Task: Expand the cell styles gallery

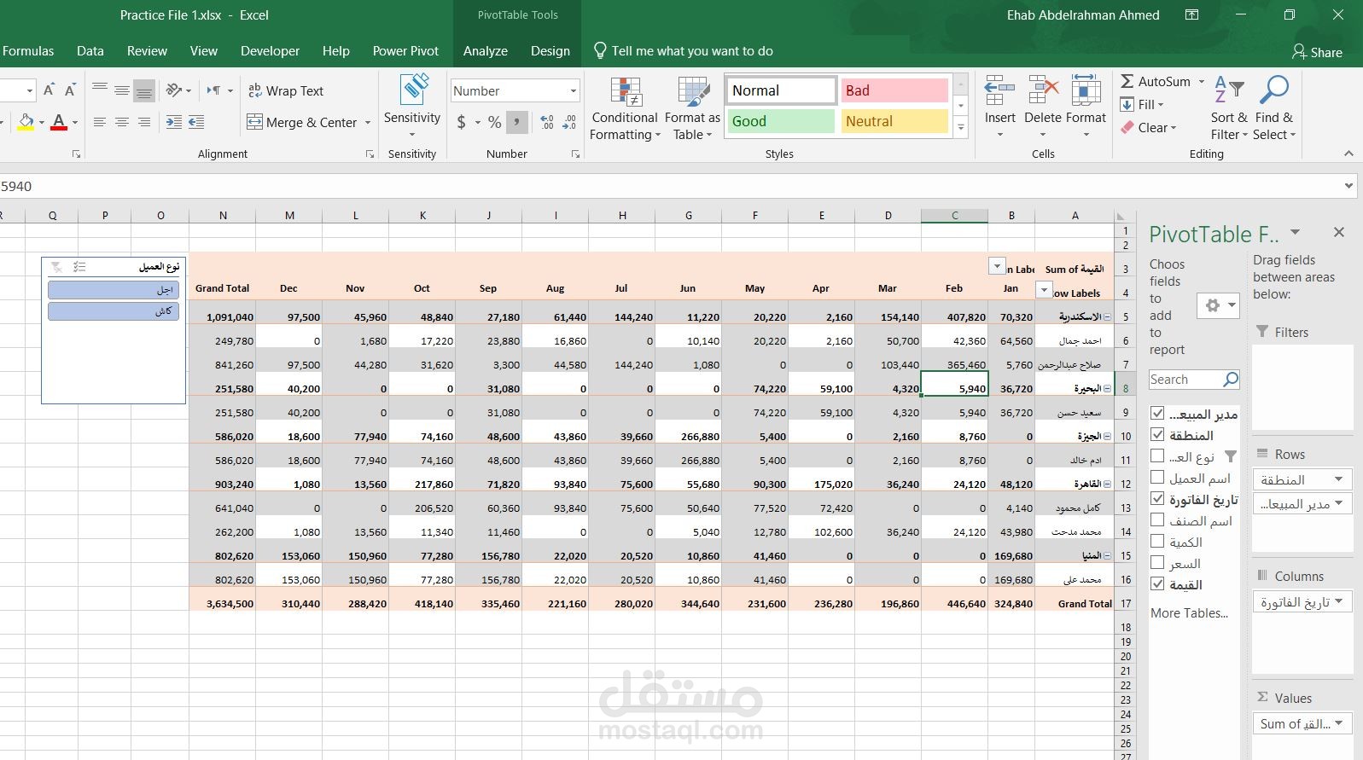Action: point(961,127)
